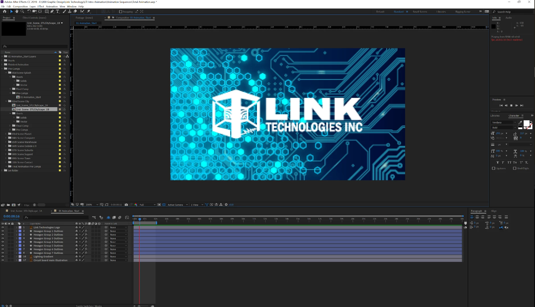Enable motion blur switch in timeline header
Image resolution: width=535 pixels, height=307 pixels.
pos(120,217)
